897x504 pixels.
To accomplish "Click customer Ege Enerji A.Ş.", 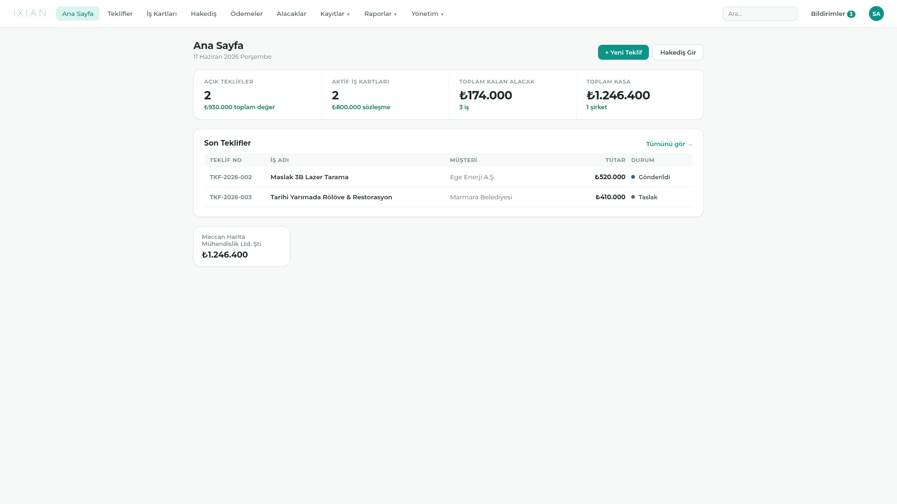I will (x=472, y=177).
